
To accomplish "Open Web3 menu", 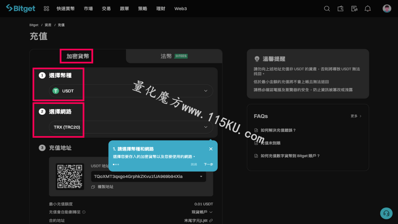I will pos(180,9).
